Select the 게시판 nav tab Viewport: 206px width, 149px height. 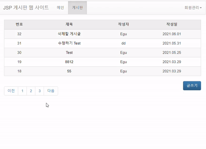coord(77,8)
